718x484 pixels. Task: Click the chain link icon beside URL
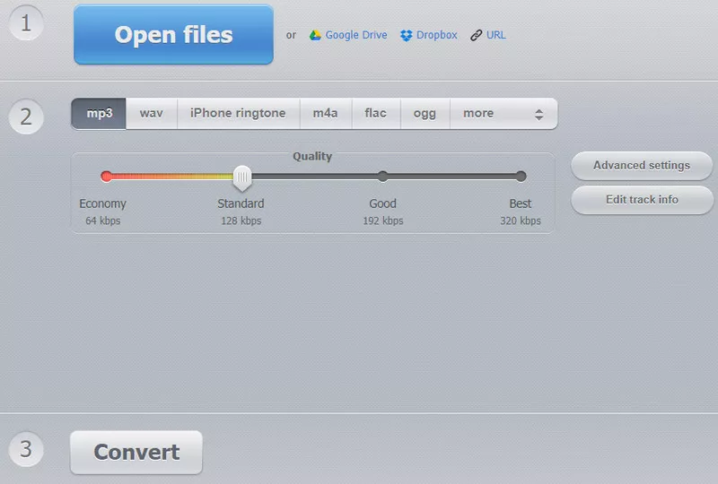[x=477, y=35]
